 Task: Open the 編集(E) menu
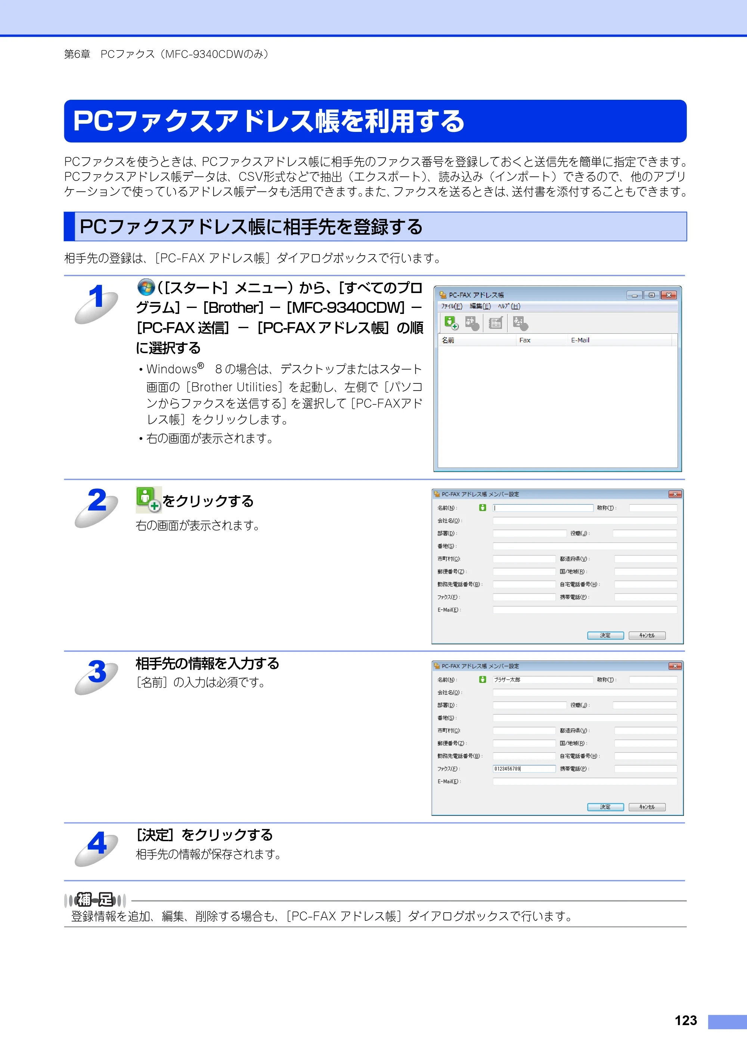(480, 306)
